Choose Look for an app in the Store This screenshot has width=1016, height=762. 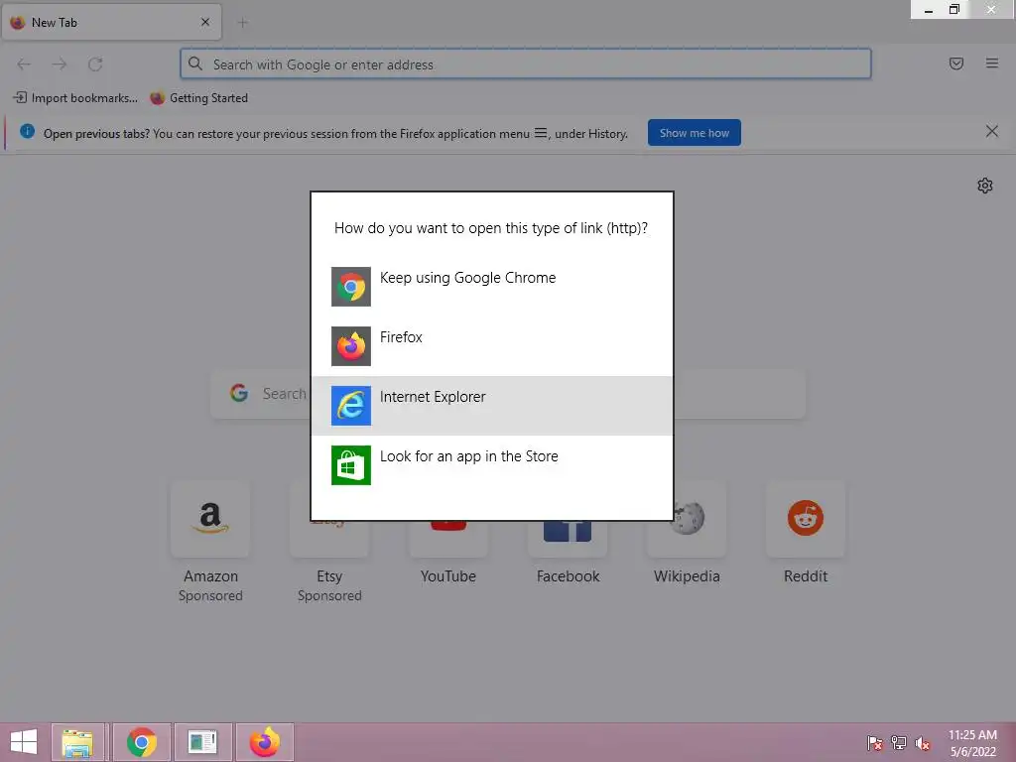click(x=492, y=465)
